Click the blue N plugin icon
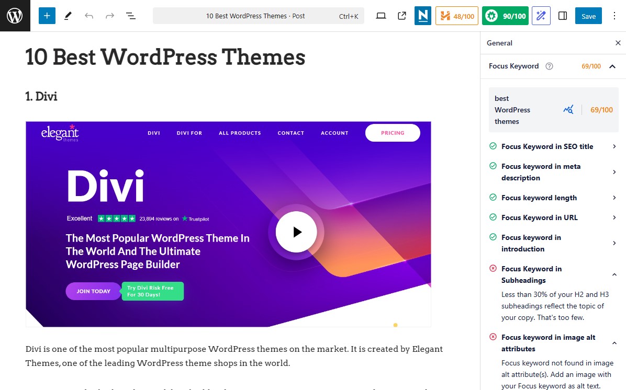The width and height of the screenshot is (626, 390). click(423, 16)
